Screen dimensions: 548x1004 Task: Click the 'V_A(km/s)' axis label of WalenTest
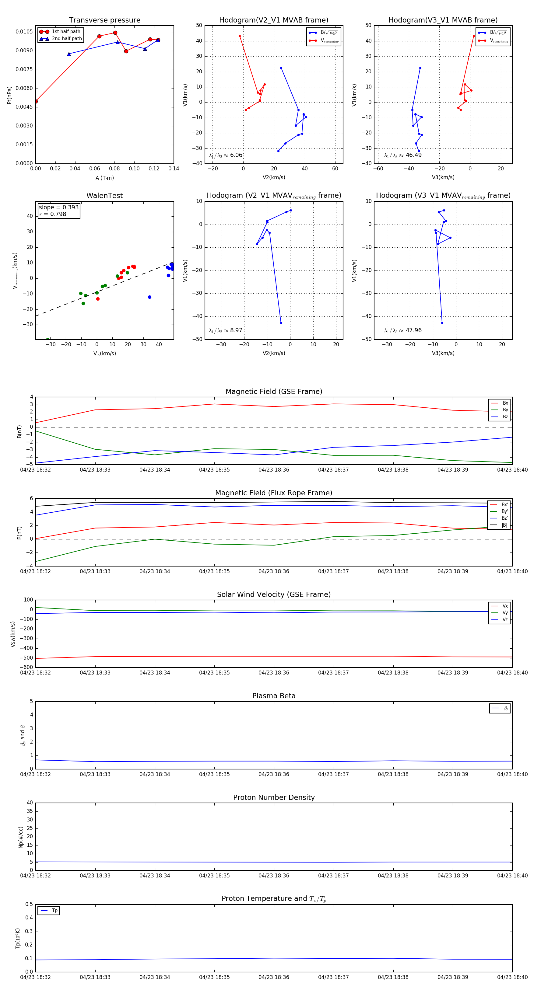[104, 354]
